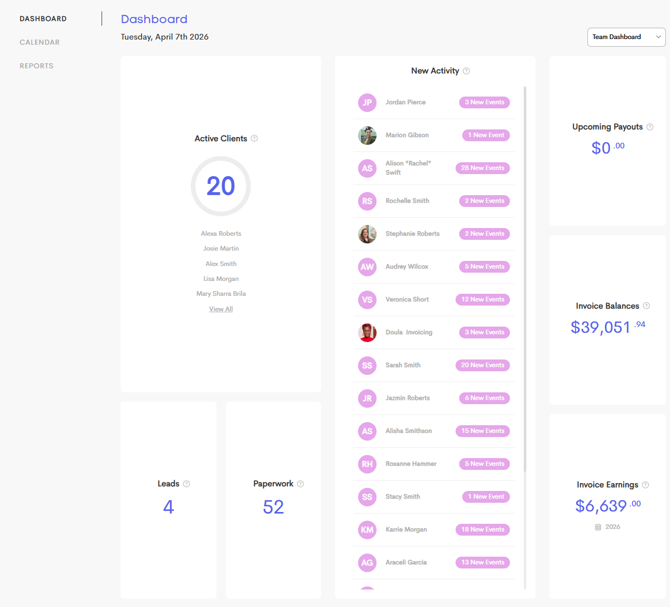Screen dimensions: 670x607
Task: Click Araceli Garcia's AG avatar
Action: (x=367, y=563)
